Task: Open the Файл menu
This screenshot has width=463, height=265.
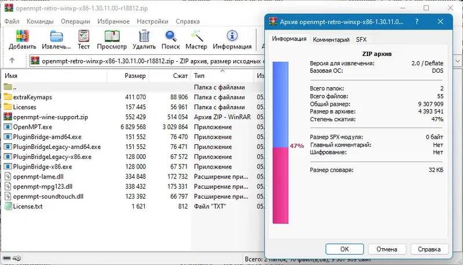Action: (x=12, y=21)
